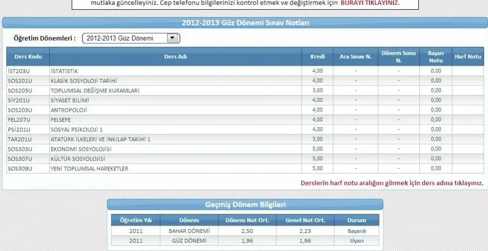
Task: Select the Başarı Notu column header
Action: coord(436,57)
